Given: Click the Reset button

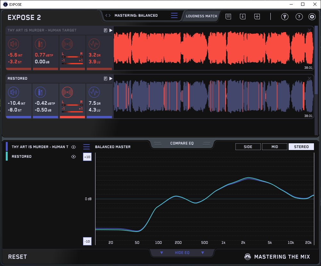Looking at the screenshot, I should point(17,257).
